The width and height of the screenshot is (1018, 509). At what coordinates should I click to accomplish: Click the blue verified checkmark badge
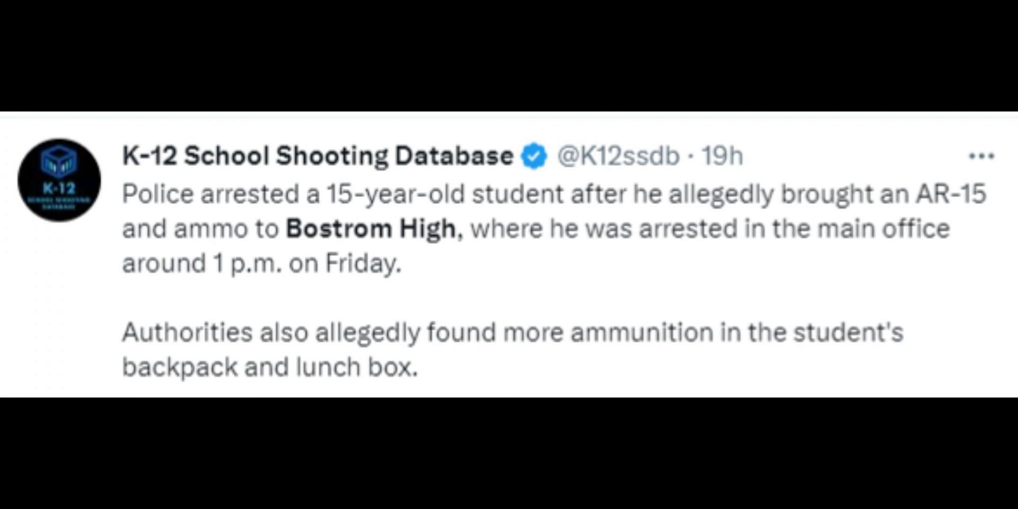click(x=534, y=156)
